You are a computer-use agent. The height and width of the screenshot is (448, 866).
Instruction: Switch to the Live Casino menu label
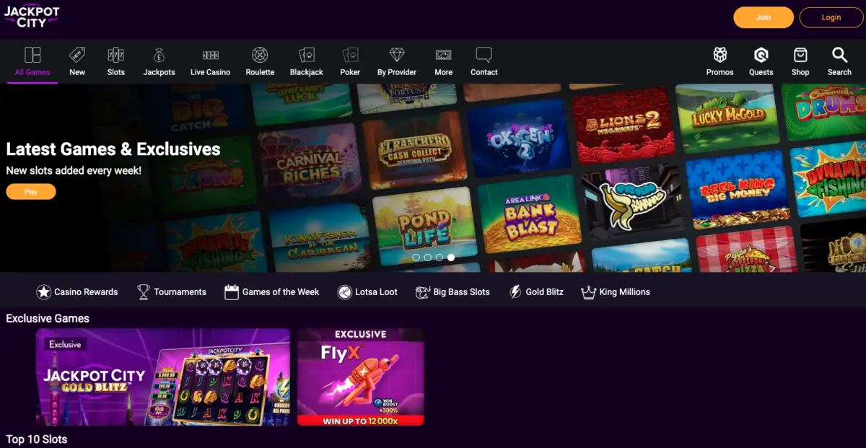[210, 72]
